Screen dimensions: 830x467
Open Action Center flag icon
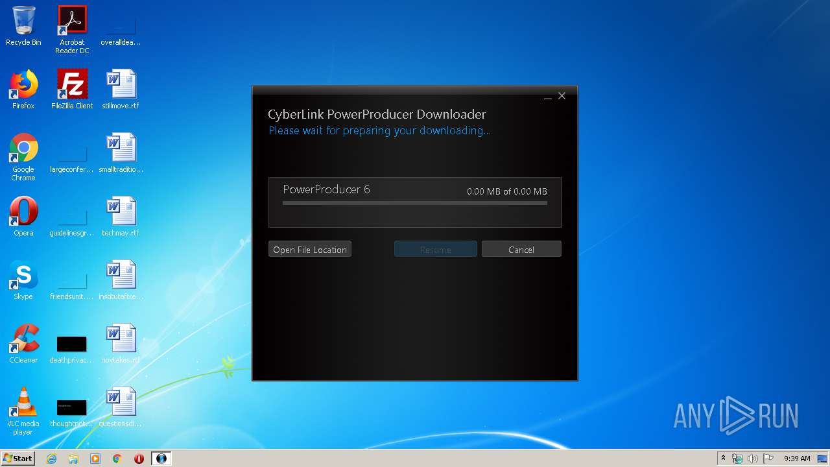tap(768, 459)
